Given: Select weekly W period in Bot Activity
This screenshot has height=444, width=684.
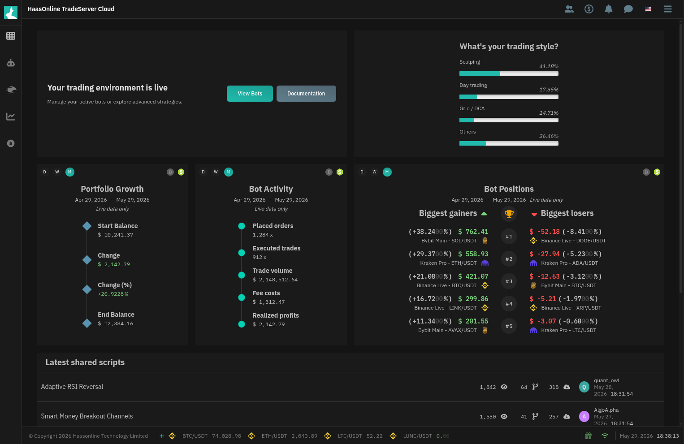Looking at the screenshot, I should click(216, 172).
